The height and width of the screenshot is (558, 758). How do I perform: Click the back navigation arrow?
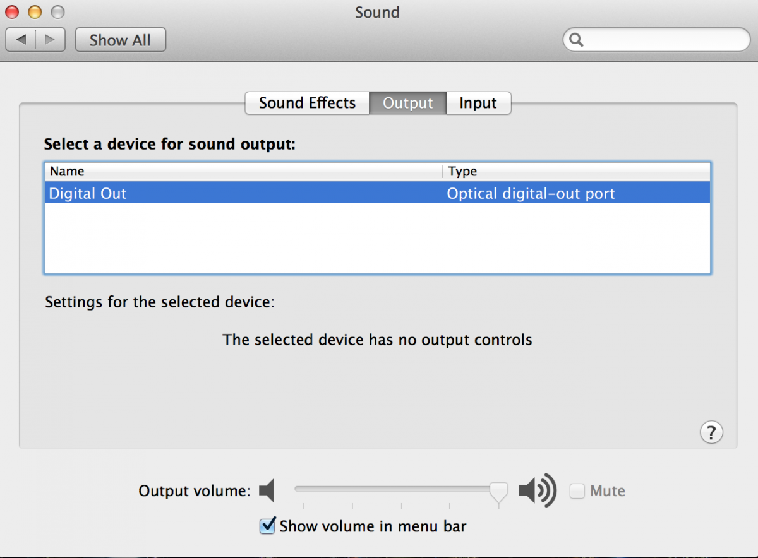click(x=21, y=40)
